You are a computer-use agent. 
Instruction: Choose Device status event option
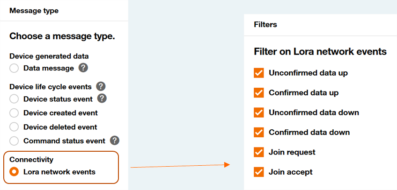[x=14, y=99]
